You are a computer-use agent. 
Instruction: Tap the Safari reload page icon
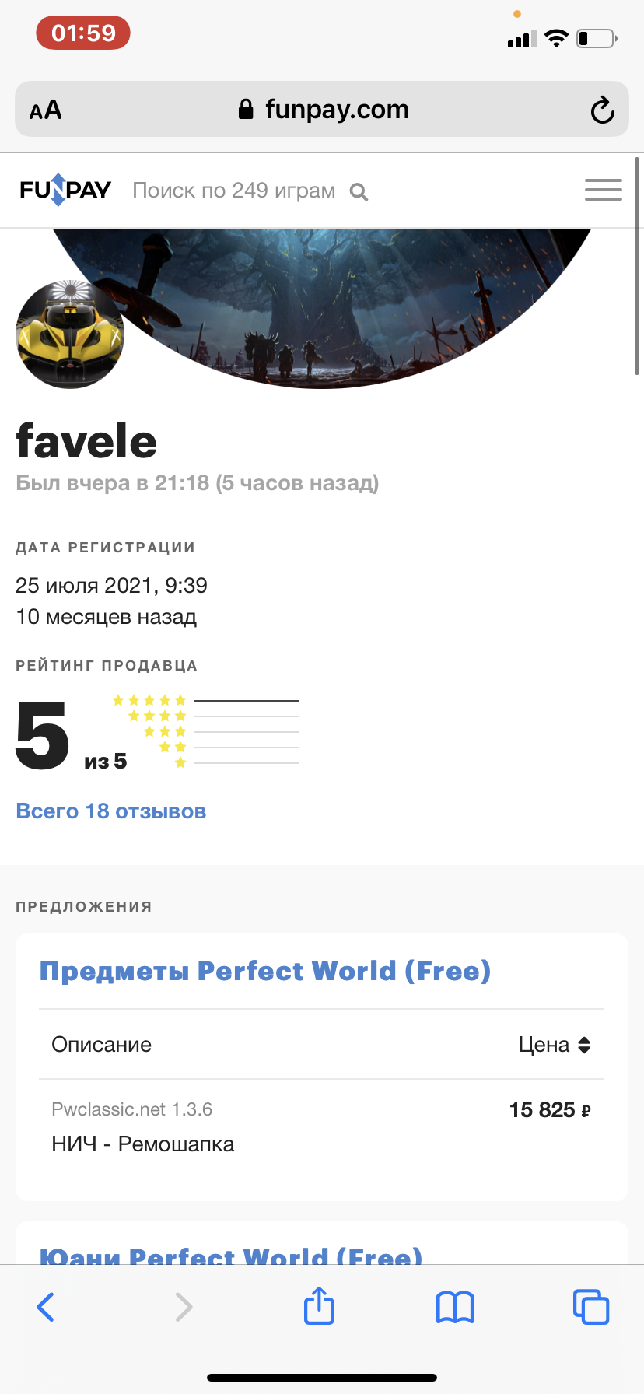[x=602, y=110]
